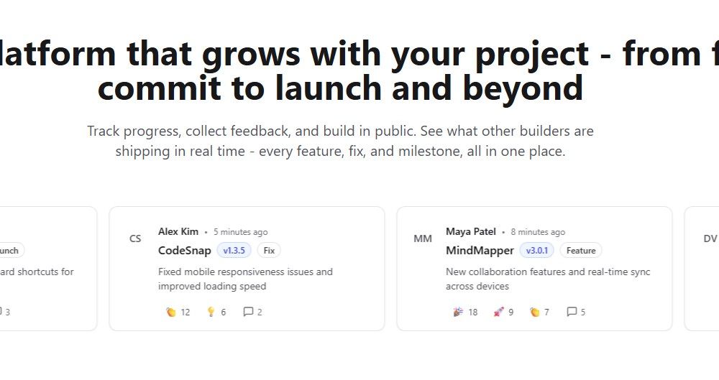The image size is (719, 380).
Task: Click the clap reaction on the MindMapper card
Action: point(535,312)
